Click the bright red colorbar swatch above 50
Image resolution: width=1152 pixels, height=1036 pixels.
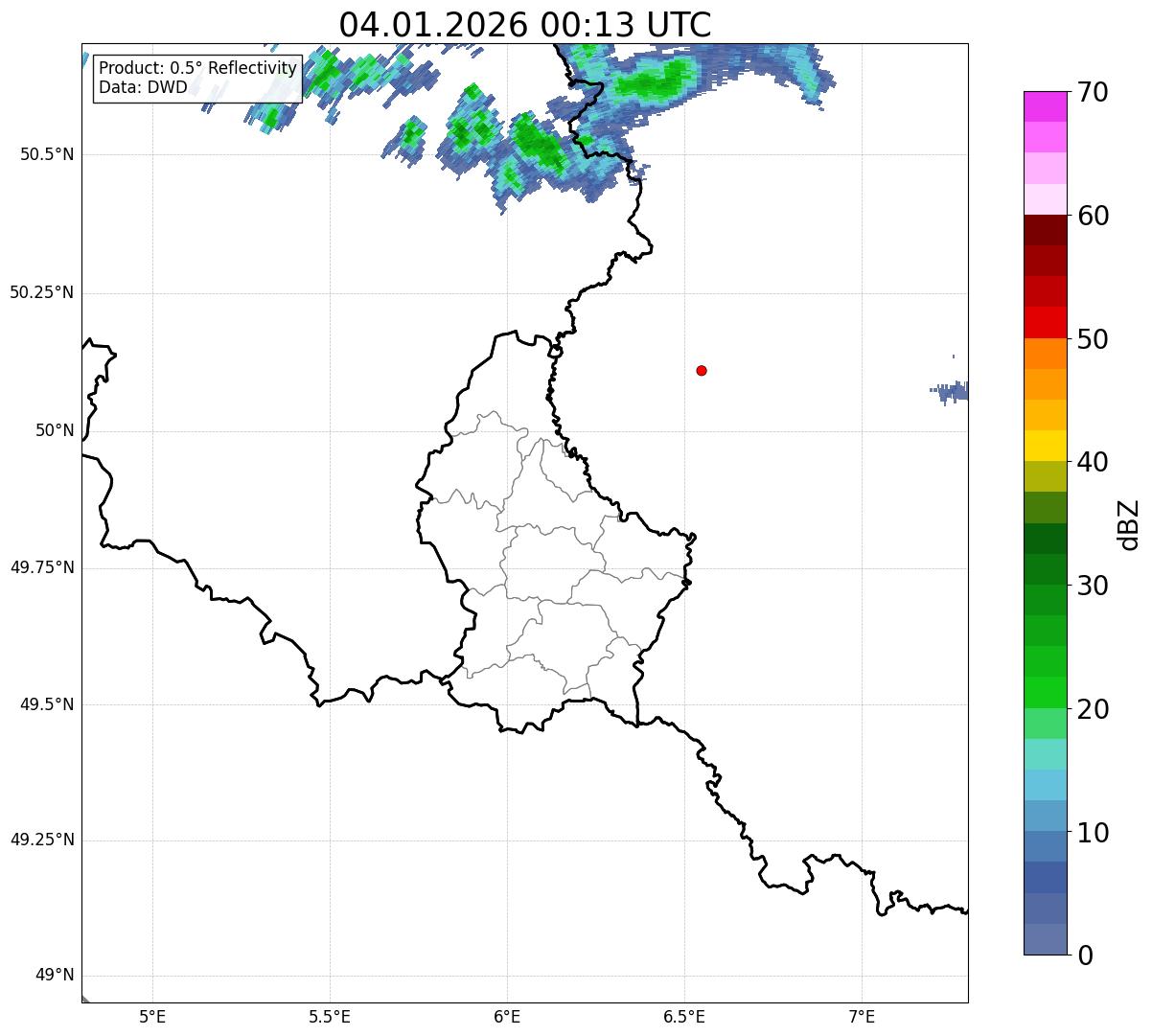[1045, 323]
